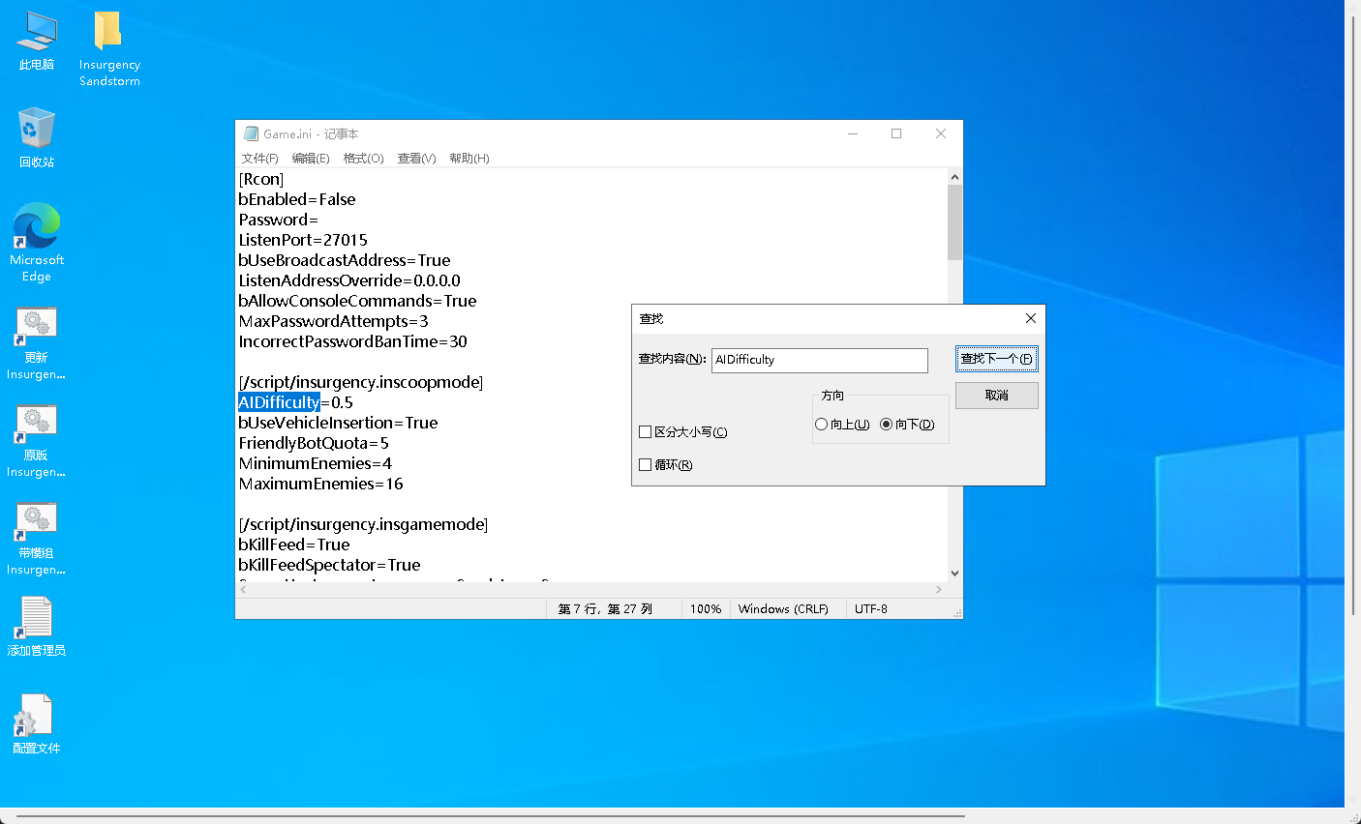Click the highlighted 'AIDifficulty' text
Image resolution: width=1361 pixels, height=824 pixels.
(x=279, y=402)
